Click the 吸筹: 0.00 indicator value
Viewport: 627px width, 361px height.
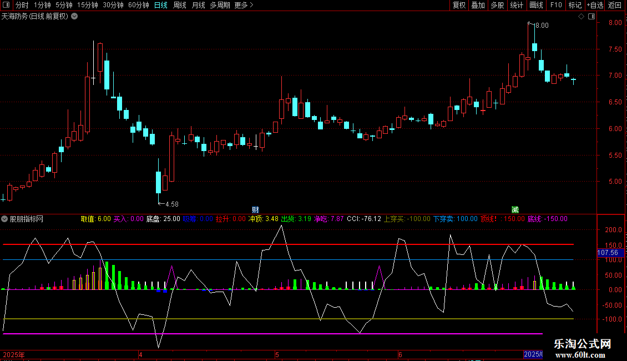[x=198, y=219]
